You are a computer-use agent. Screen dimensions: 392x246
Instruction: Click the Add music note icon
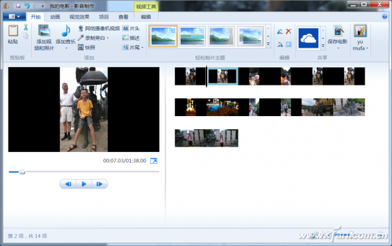click(66, 31)
